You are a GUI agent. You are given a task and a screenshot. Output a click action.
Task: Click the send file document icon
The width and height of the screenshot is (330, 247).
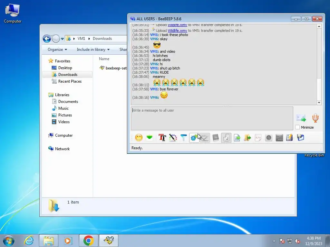coord(237,138)
